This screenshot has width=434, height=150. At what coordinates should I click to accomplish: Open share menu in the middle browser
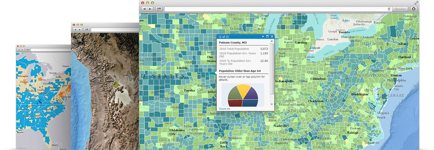(87, 30)
